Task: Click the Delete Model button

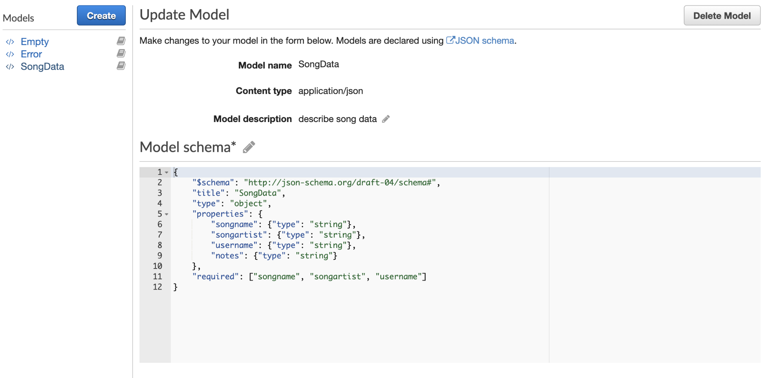Action: [722, 16]
